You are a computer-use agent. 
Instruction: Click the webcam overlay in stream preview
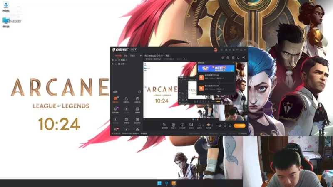[x=233, y=112]
